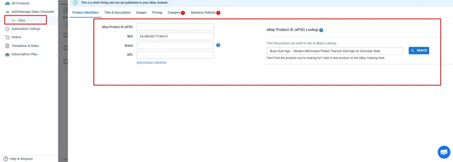Click "Find the product you want to sell" text
Screen dimensions: 453x162
point(302,43)
